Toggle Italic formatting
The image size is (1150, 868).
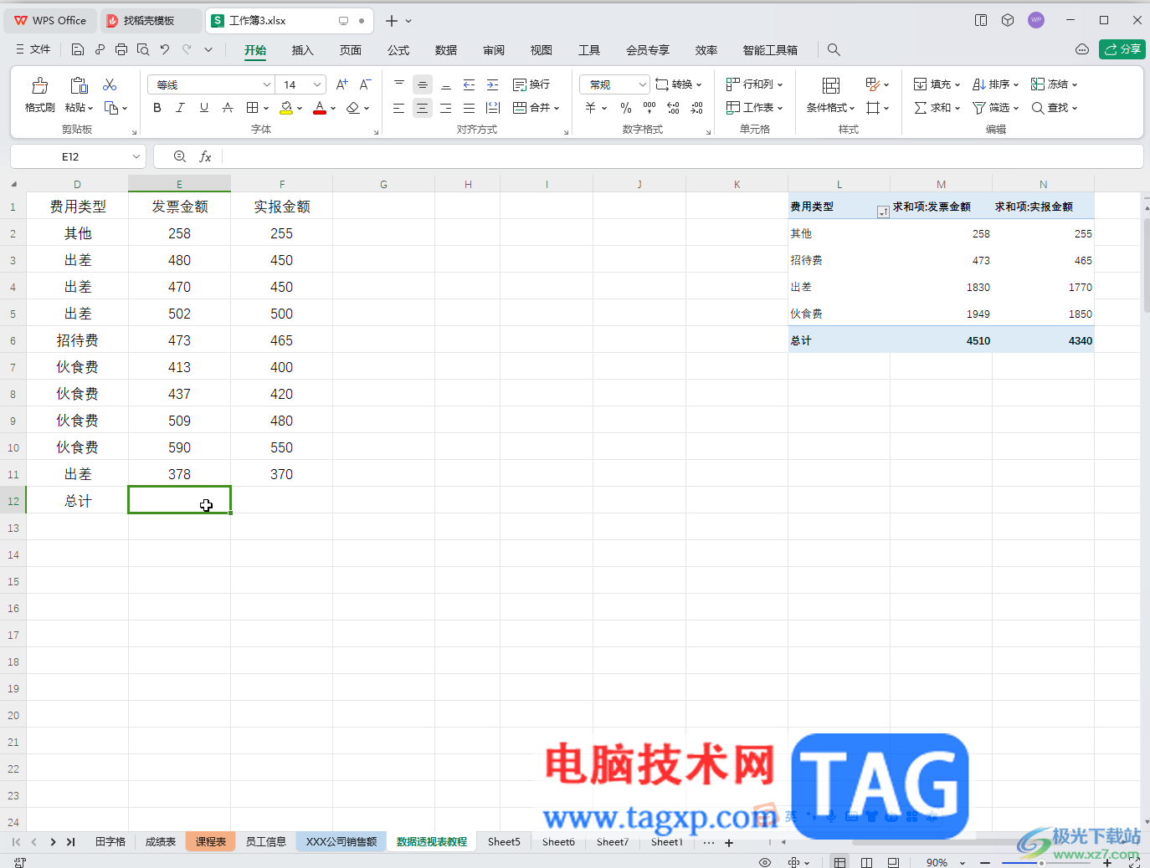coord(180,108)
